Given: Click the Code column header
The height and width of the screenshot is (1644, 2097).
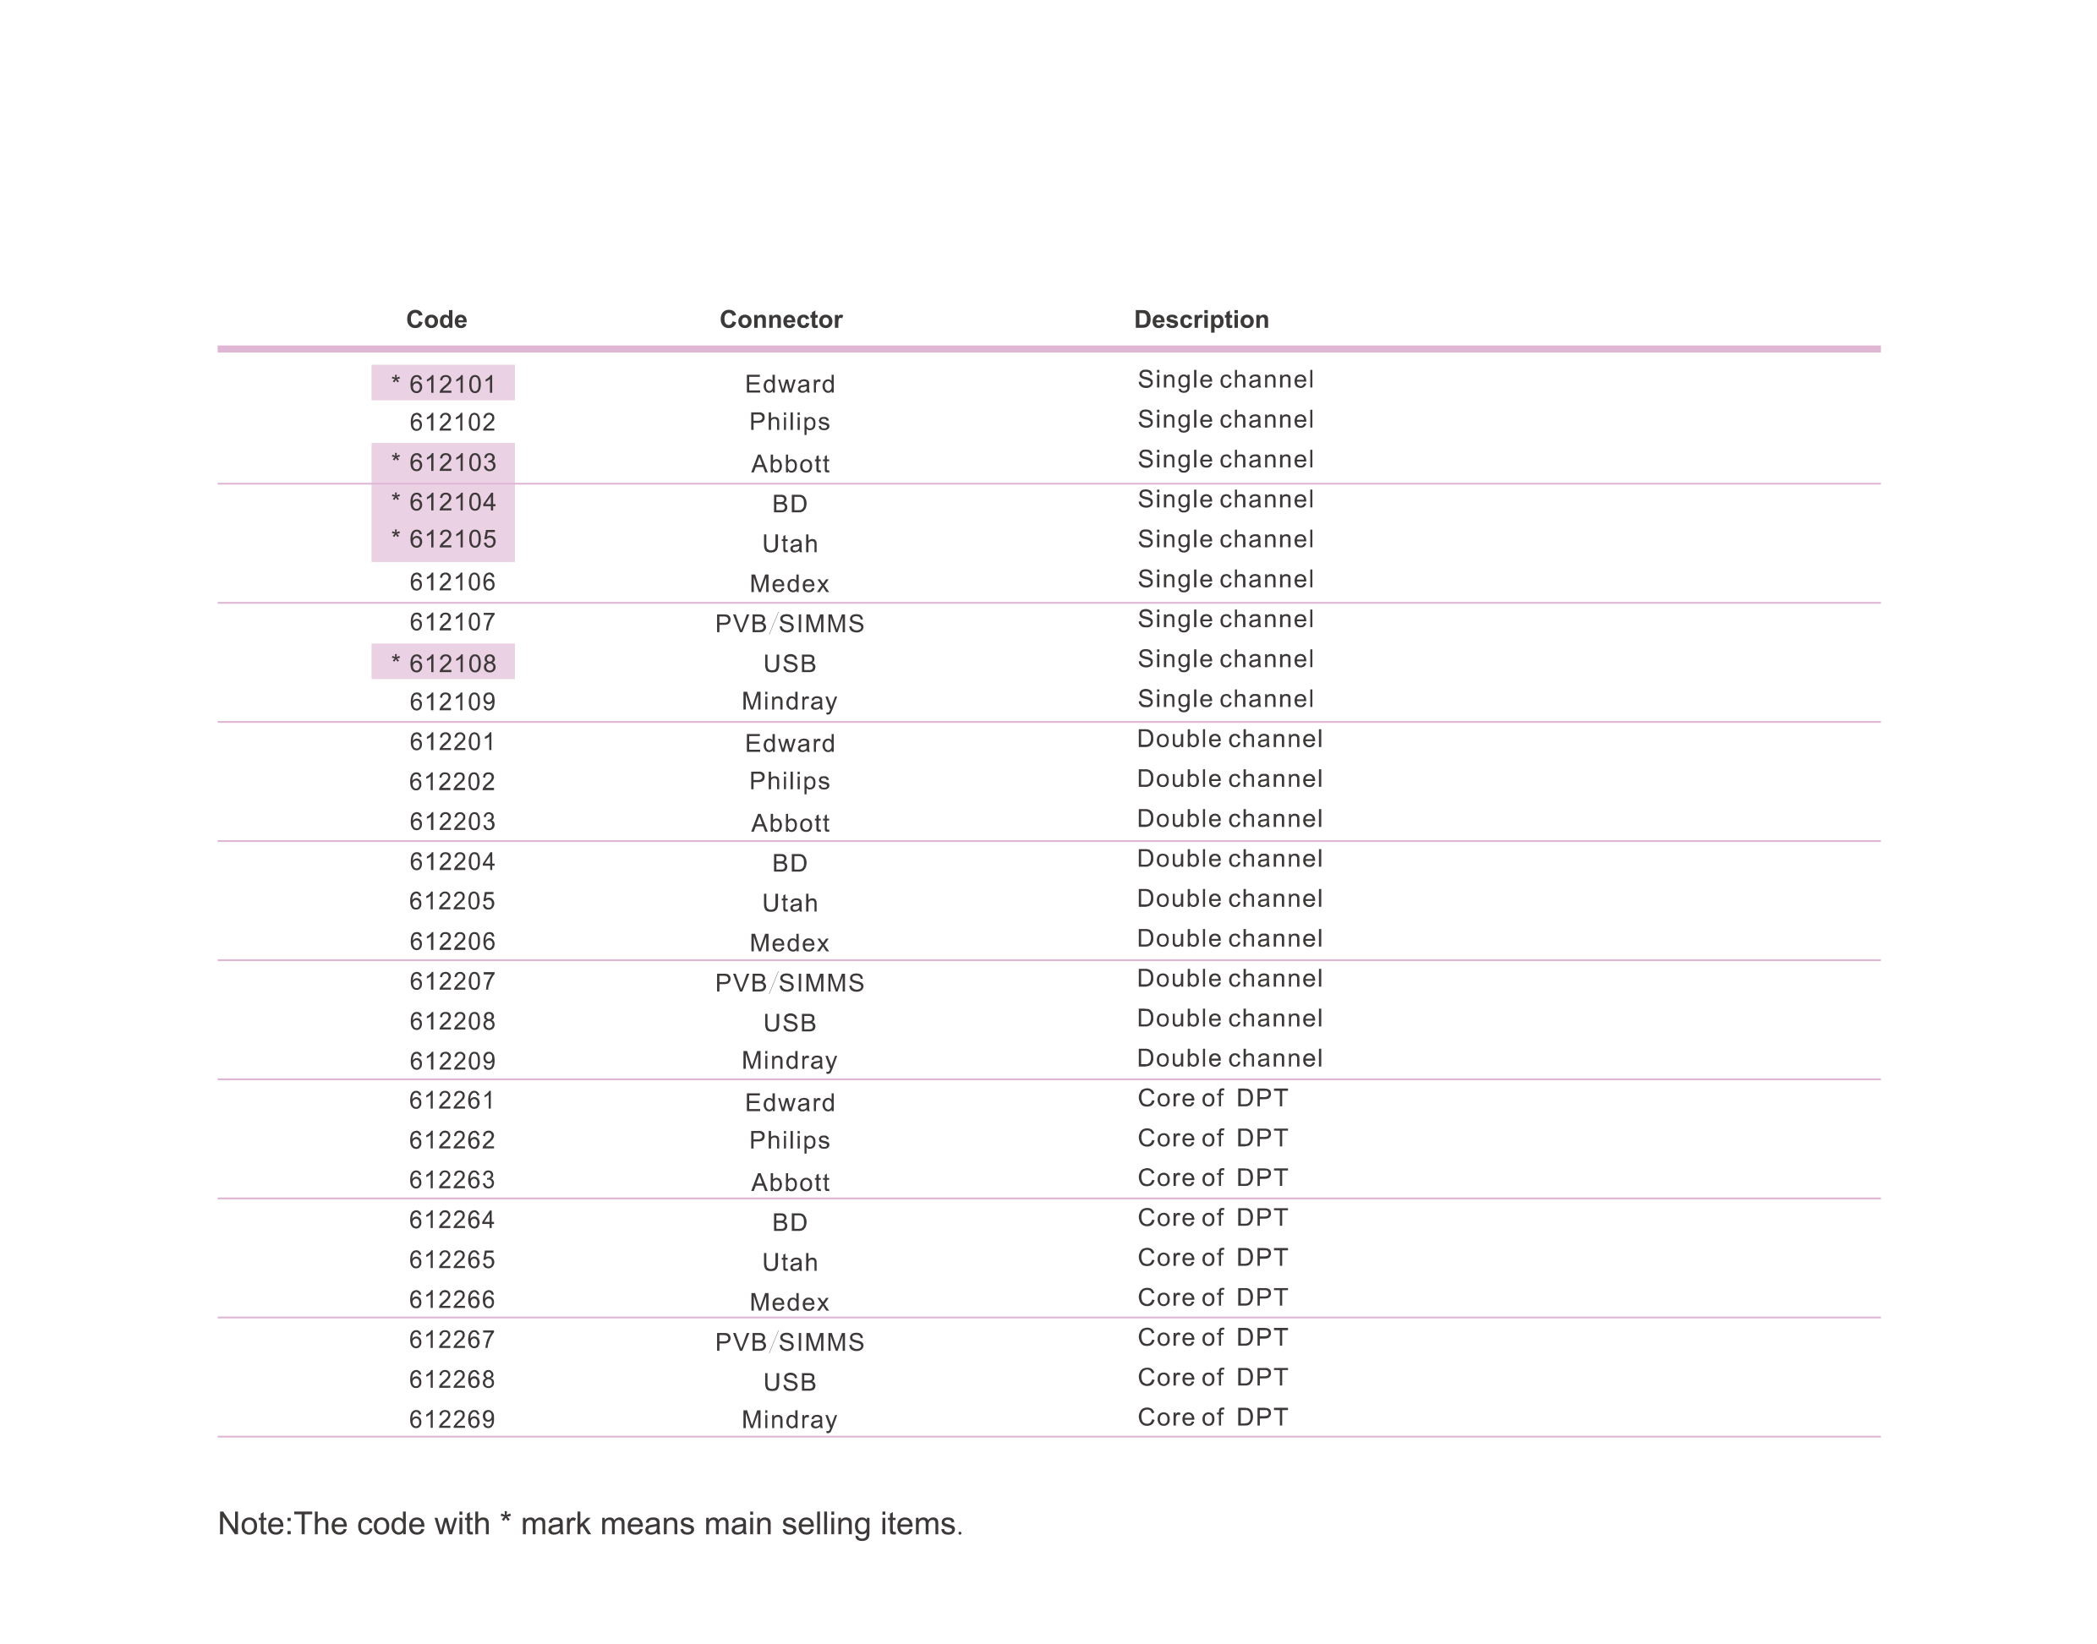Looking at the screenshot, I should pyautogui.click(x=436, y=320).
